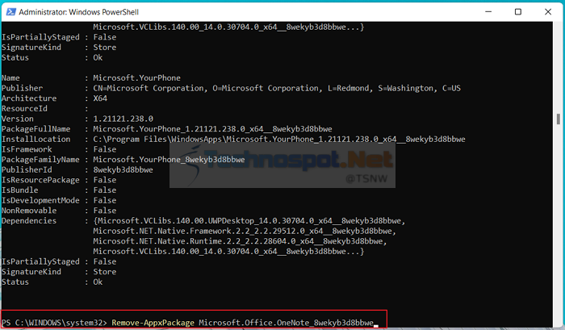Image resolution: width=565 pixels, height=330 pixels.
Task: Click the Microsoft.NET.Native.Runtime.2.2 dependency line
Action: coord(240,241)
